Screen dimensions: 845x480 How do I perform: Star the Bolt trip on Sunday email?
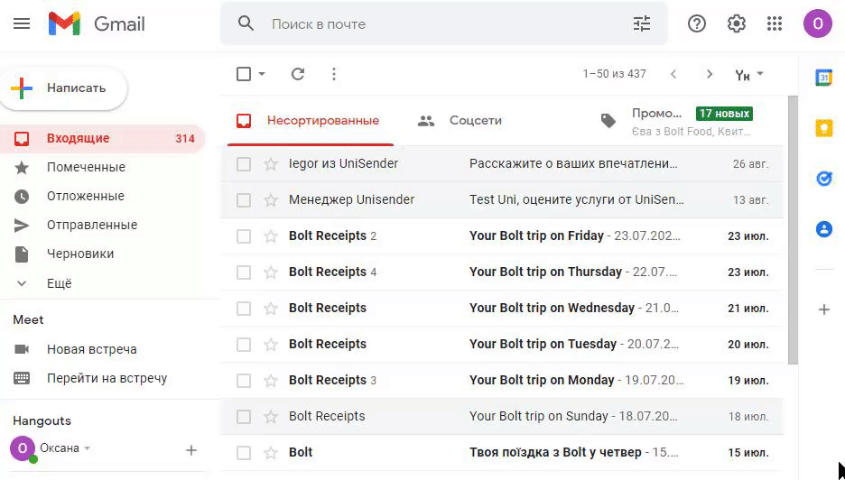click(x=271, y=417)
